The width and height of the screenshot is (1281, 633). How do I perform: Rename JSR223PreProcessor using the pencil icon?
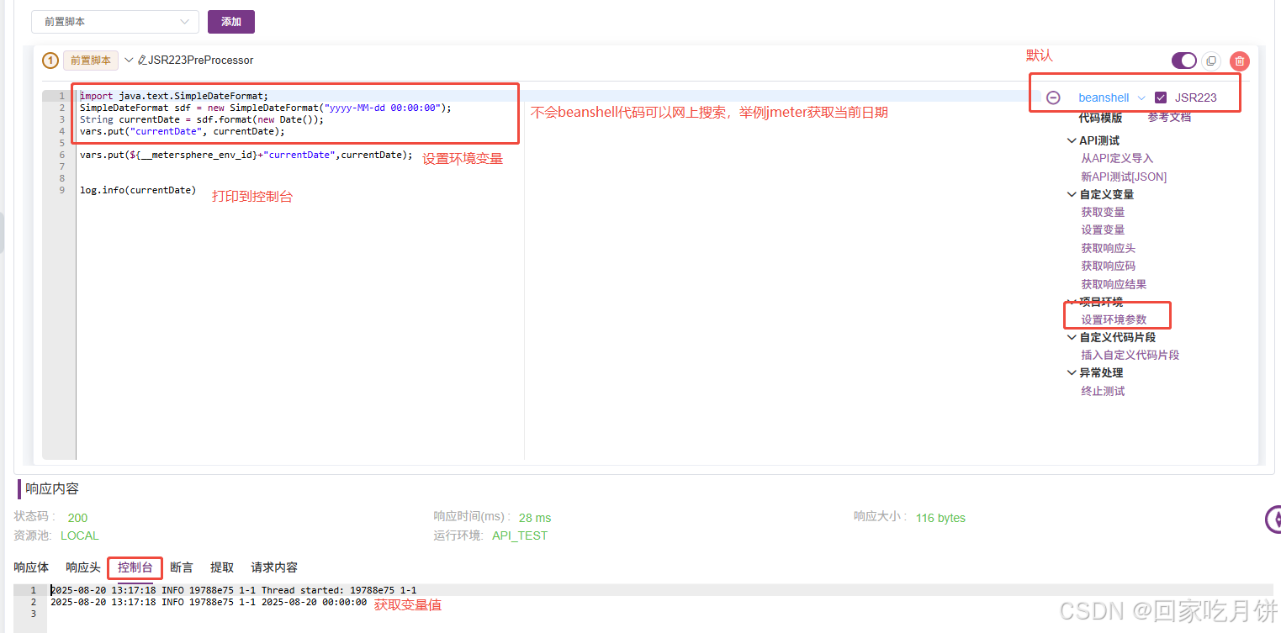(x=140, y=60)
